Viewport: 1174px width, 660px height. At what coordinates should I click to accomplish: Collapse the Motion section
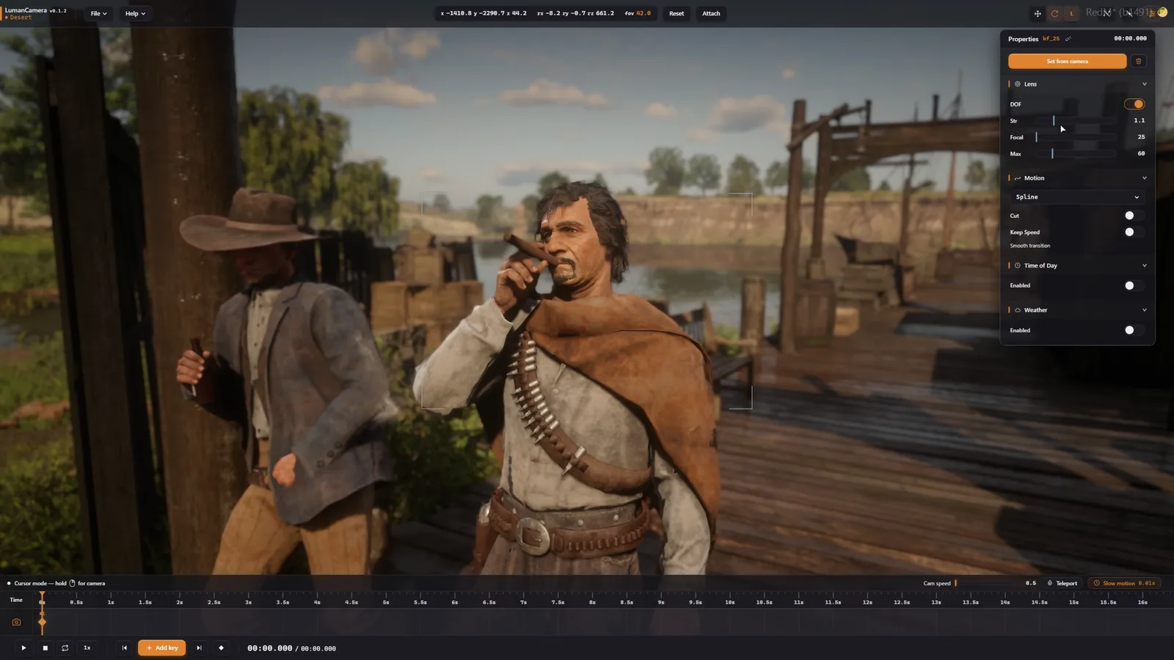pyautogui.click(x=1144, y=178)
